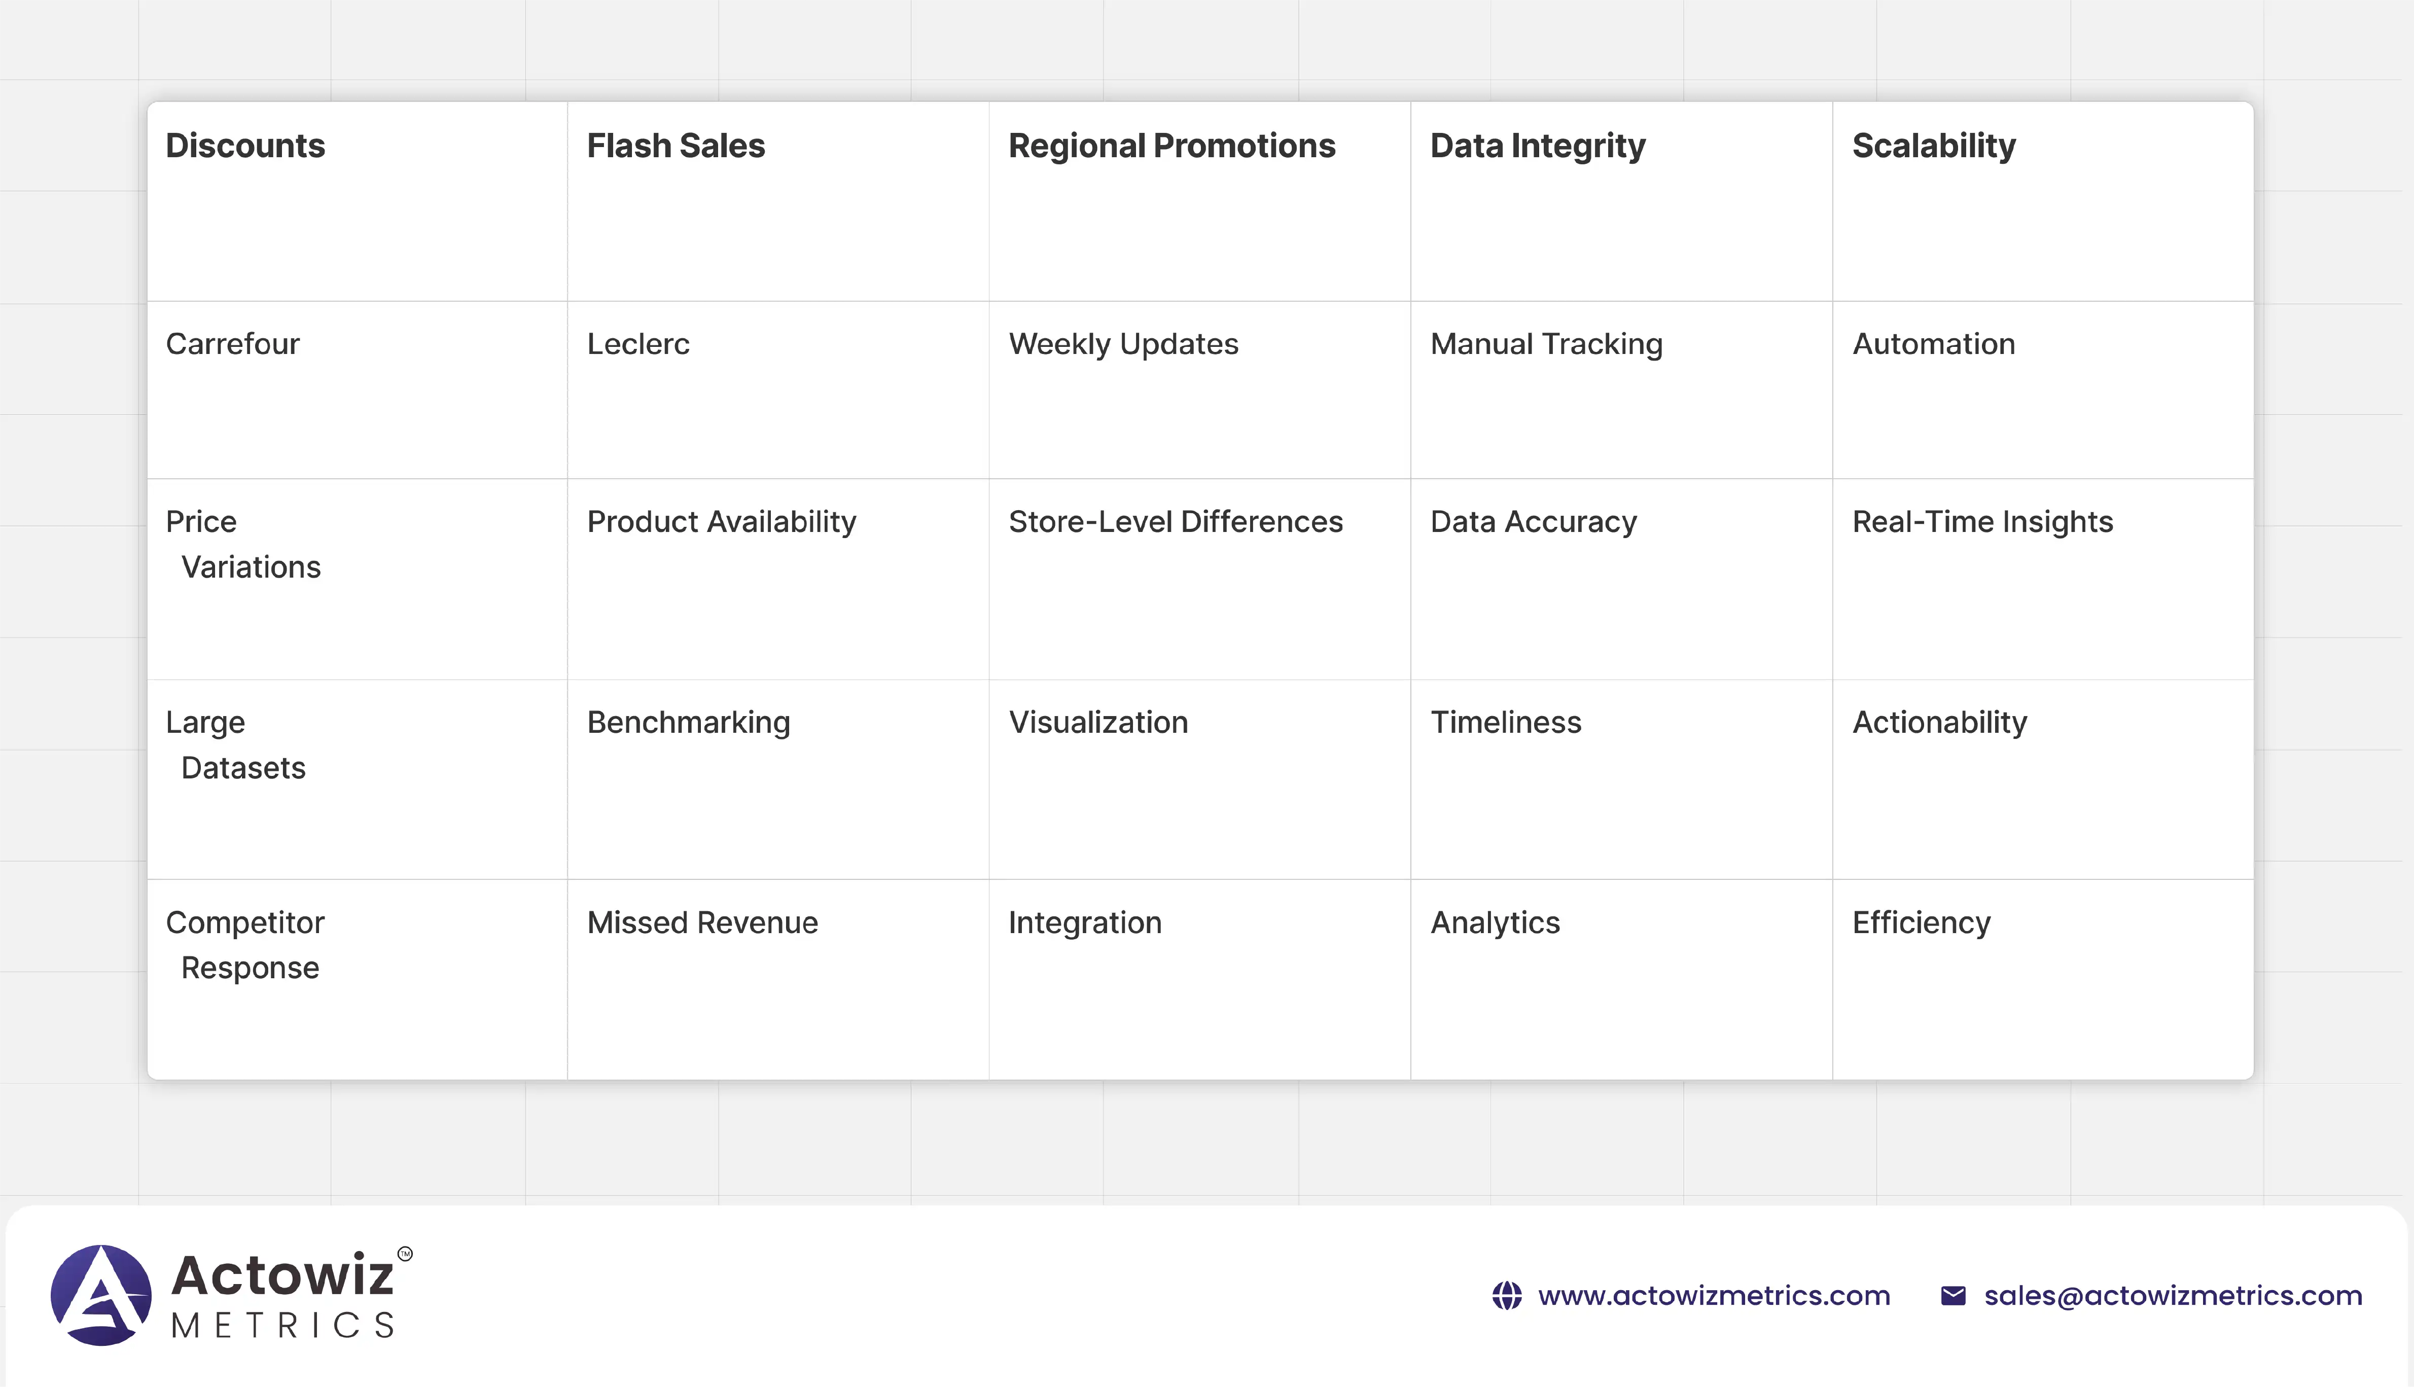Click the envelope mail icon

[1952, 1296]
